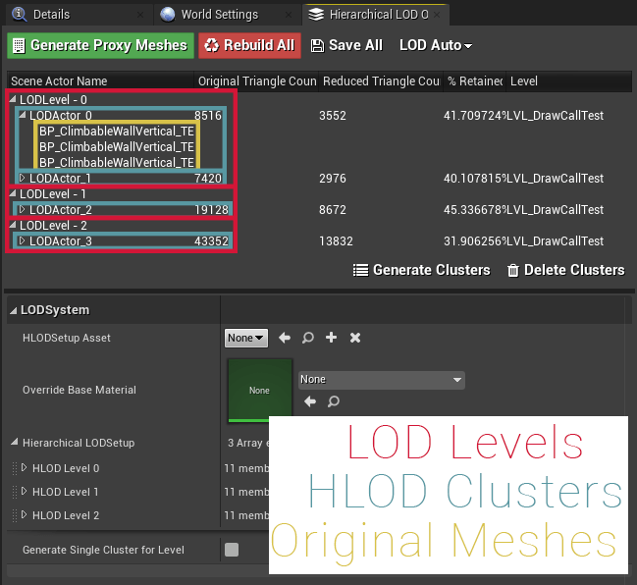Collapse the LODSystem section
The image size is (637, 585).
[x=14, y=310]
